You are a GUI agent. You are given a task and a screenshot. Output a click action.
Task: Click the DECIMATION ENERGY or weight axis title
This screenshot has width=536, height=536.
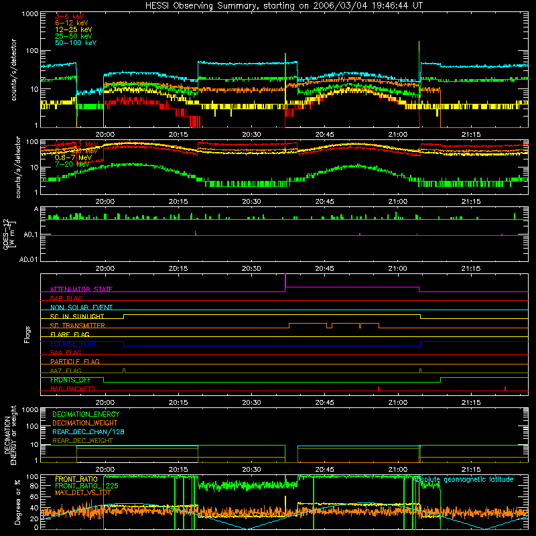(10, 435)
